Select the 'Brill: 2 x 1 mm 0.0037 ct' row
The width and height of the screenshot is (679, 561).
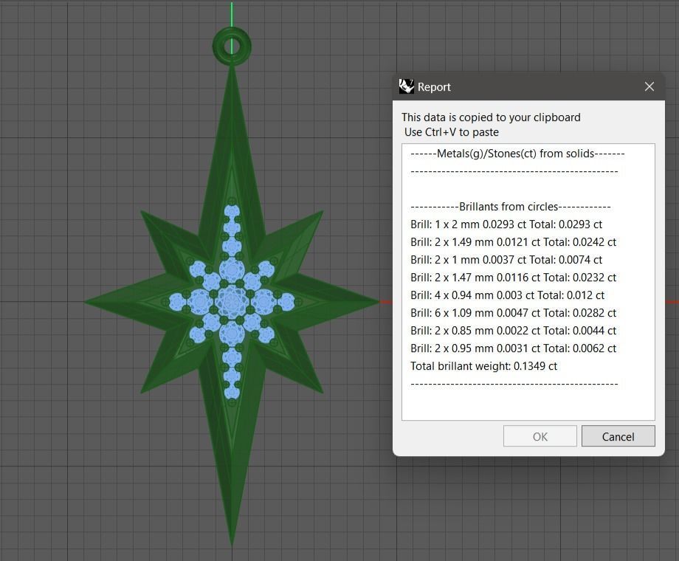(506, 260)
